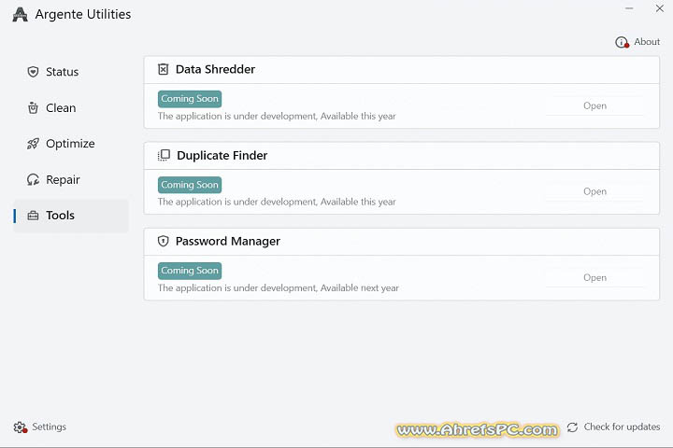Select the Tools section label
Viewport: 673px width, 448px height.
click(x=60, y=216)
